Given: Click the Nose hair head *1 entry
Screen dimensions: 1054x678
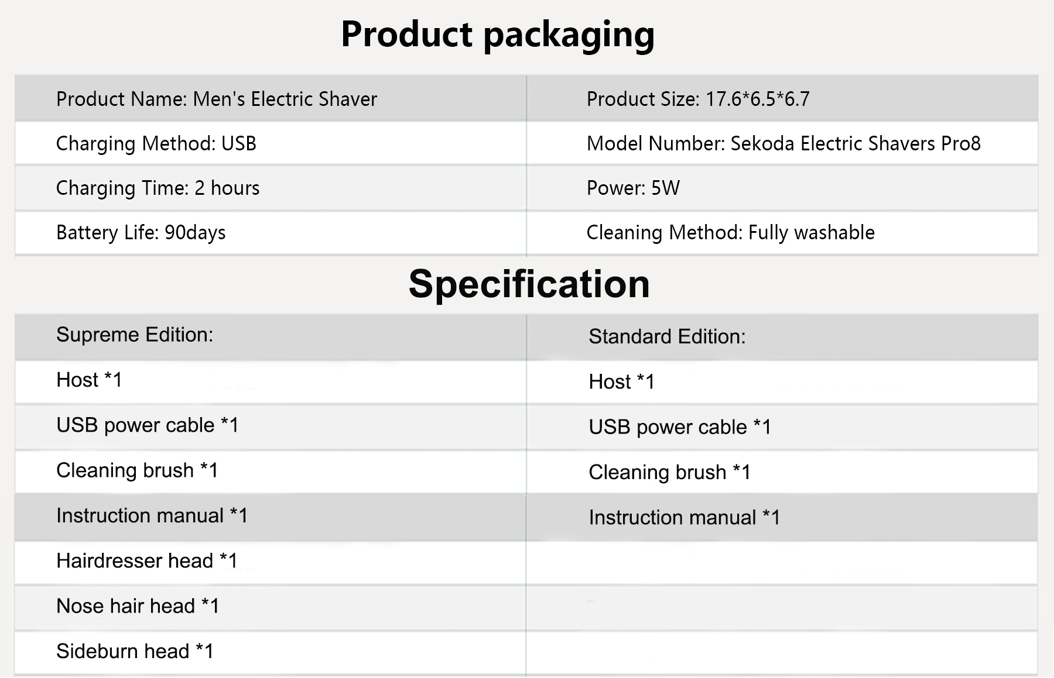Looking at the screenshot, I should click(x=138, y=606).
